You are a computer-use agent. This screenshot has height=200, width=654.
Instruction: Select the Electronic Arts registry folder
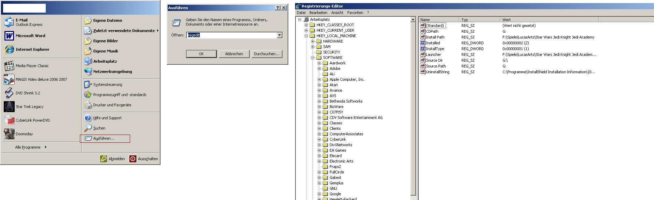[x=341, y=161]
